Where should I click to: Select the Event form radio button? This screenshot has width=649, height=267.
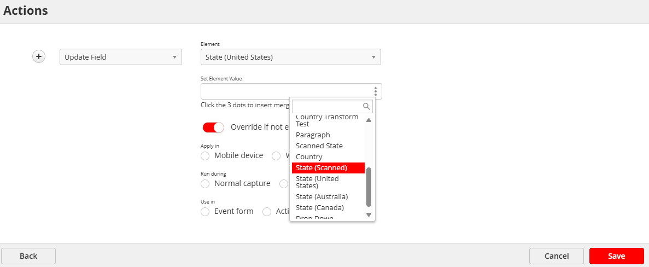(205, 212)
